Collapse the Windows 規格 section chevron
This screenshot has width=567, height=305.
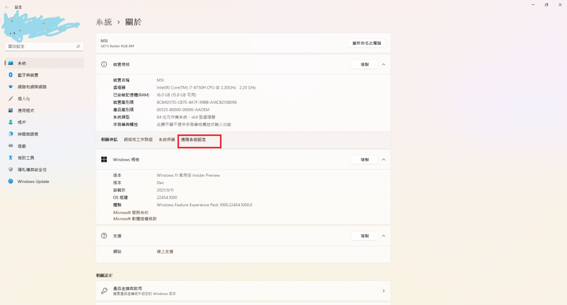(384, 160)
